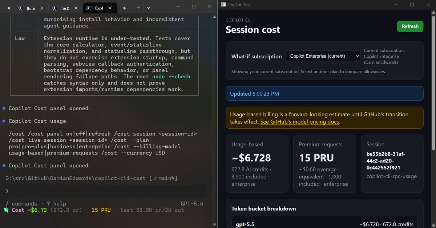
Task: Click the gpt-5.5 token bucket row
Action: tap(324, 224)
